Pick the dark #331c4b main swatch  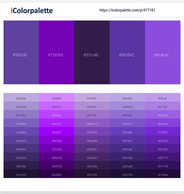[x=92, y=52]
